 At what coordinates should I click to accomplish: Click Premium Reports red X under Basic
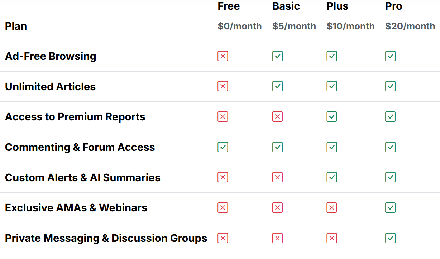(x=277, y=117)
